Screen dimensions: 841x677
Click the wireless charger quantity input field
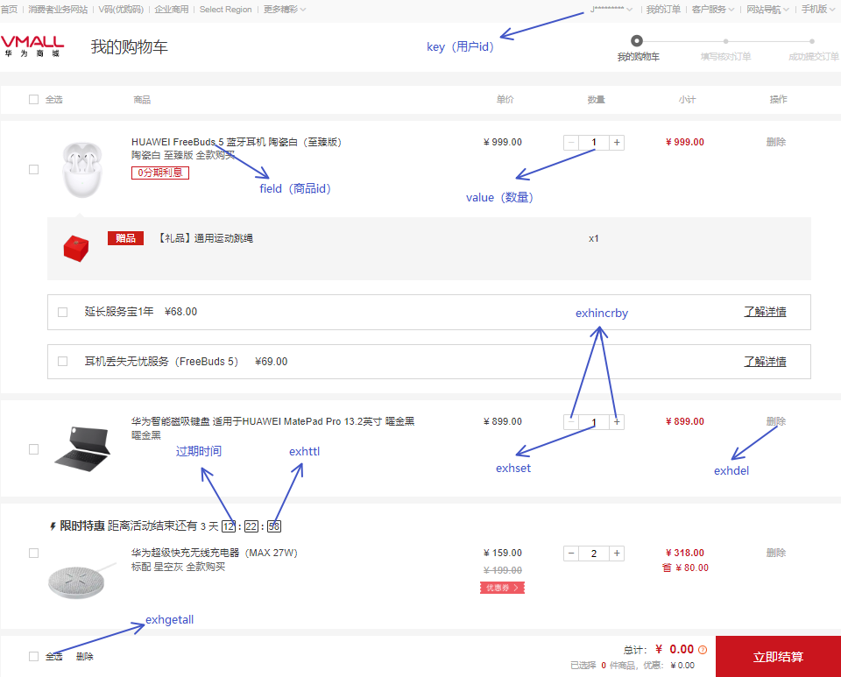[593, 553]
